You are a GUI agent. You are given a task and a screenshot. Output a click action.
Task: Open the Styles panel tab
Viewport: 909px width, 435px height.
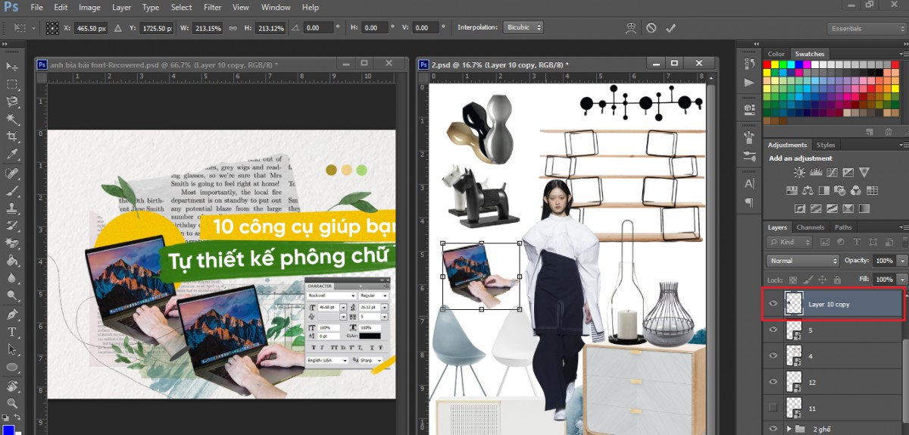[826, 145]
